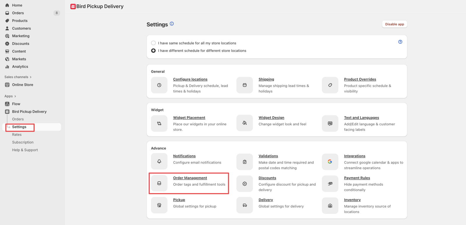Open the Order Management link

(x=190, y=178)
